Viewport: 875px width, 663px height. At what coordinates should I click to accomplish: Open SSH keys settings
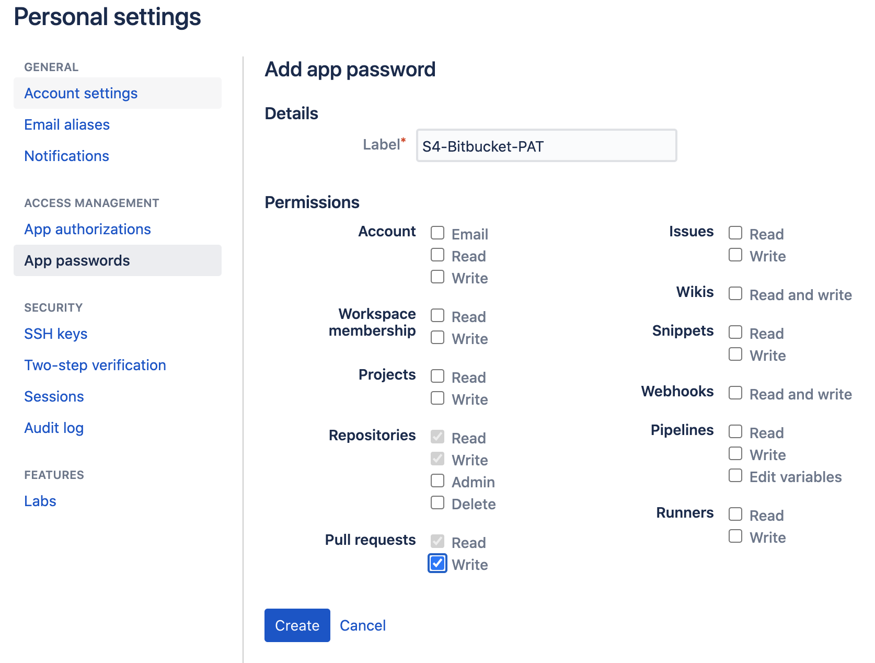(56, 334)
